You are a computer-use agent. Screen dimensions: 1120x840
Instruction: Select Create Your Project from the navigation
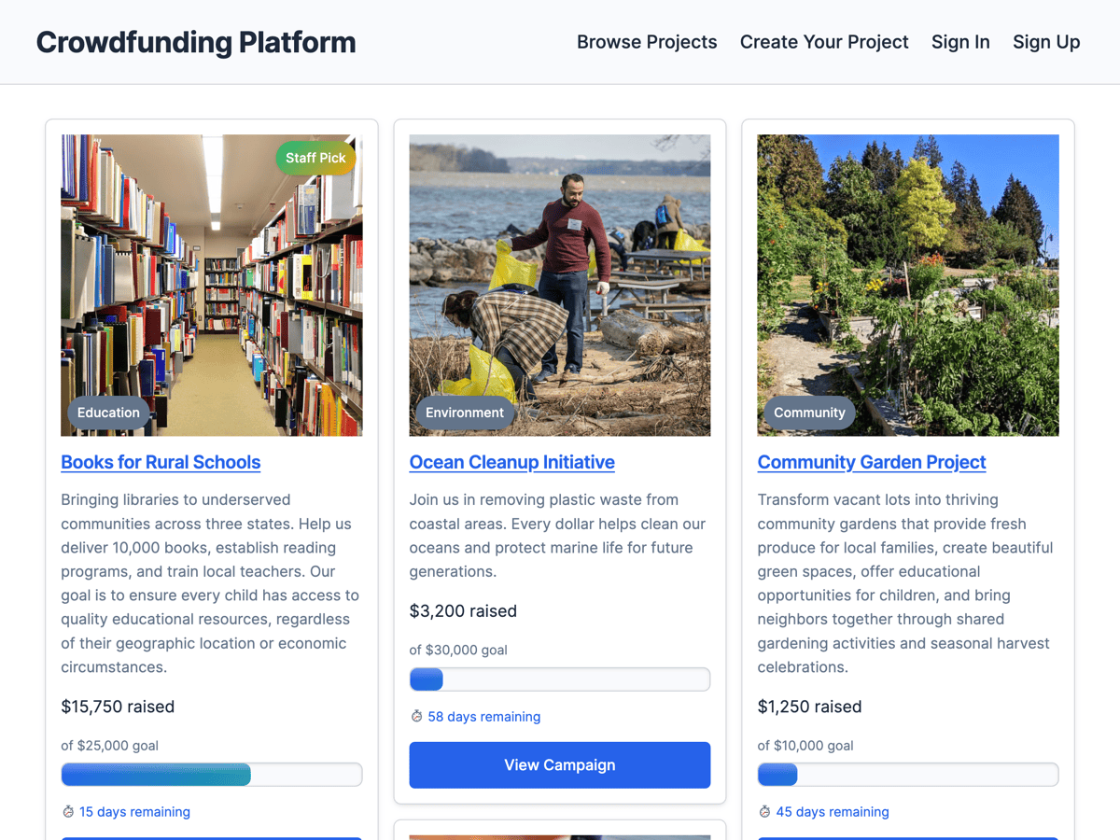pos(824,42)
